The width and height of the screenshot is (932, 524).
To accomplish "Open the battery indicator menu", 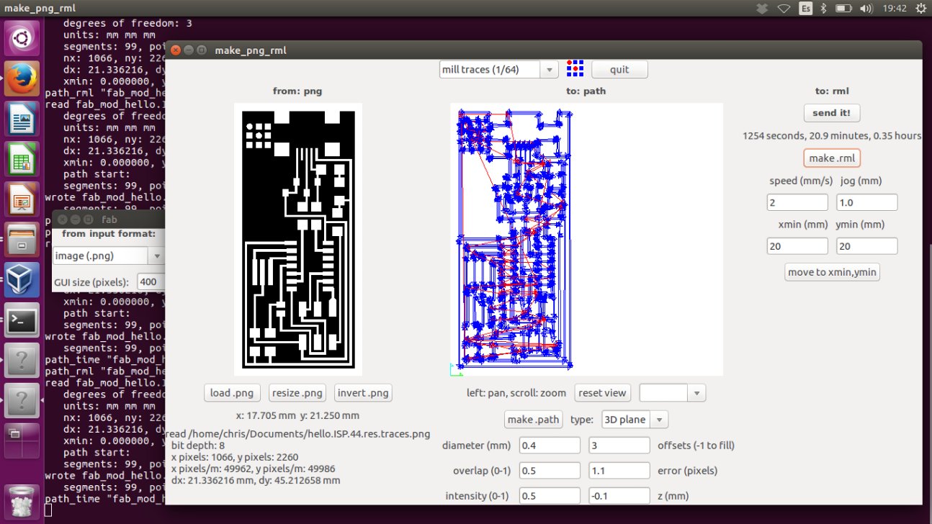I will point(842,9).
